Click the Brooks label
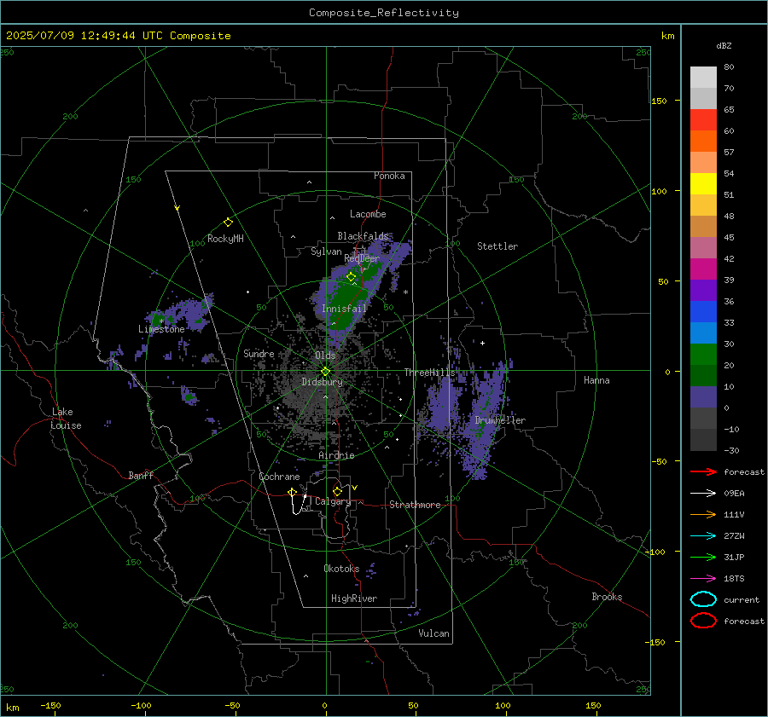 607,597
